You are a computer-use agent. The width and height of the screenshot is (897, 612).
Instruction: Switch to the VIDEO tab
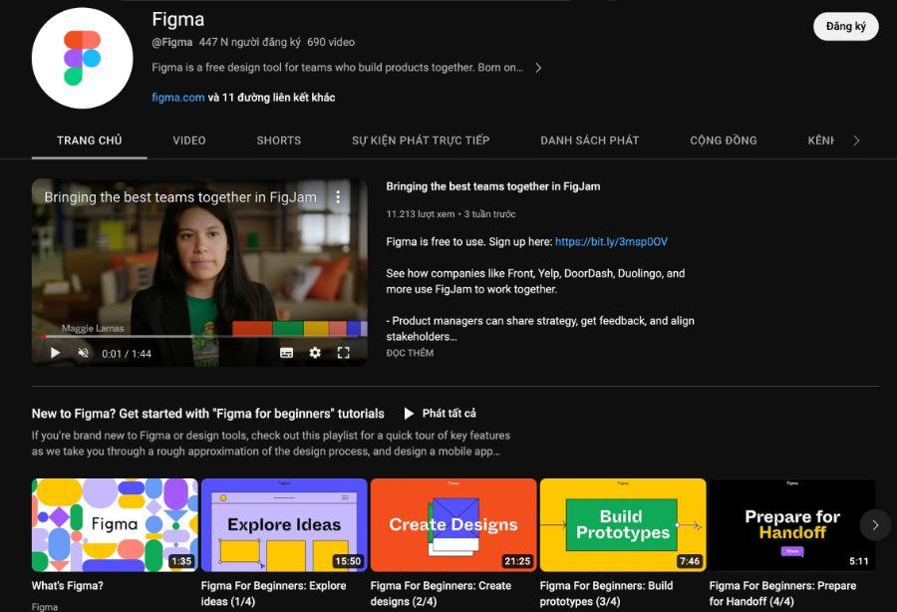coord(188,141)
